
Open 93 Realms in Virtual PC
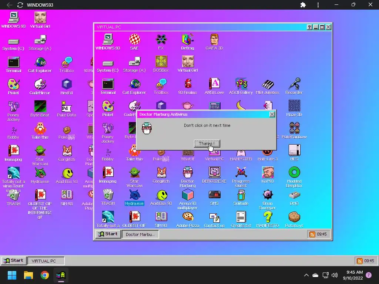coord(188,86)
